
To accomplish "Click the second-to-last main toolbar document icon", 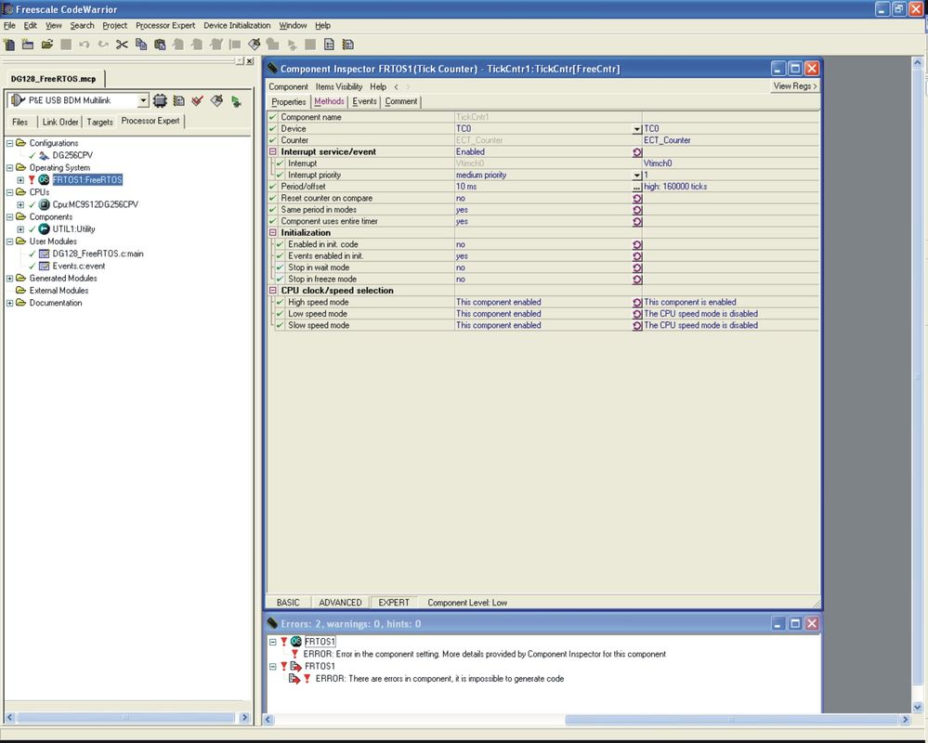I will 329,45.
